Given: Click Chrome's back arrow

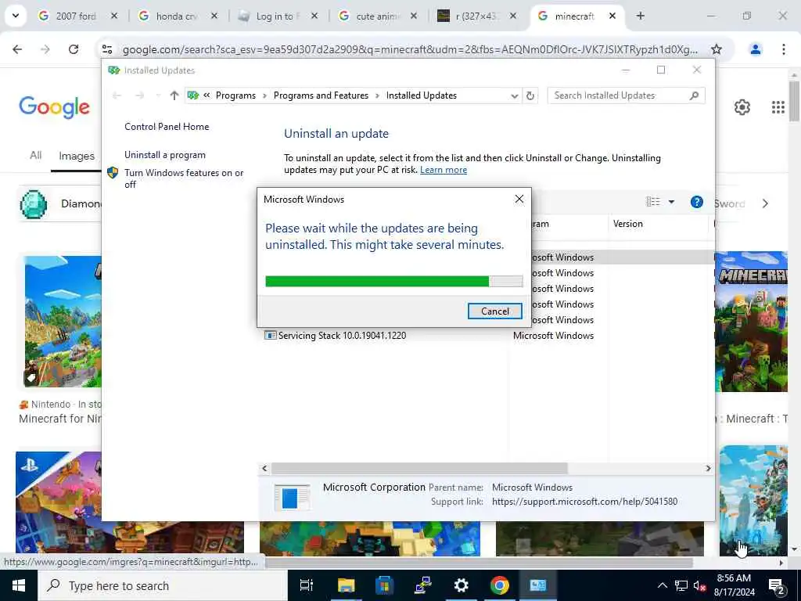Looking at the screenshot, I should point(17,49).
